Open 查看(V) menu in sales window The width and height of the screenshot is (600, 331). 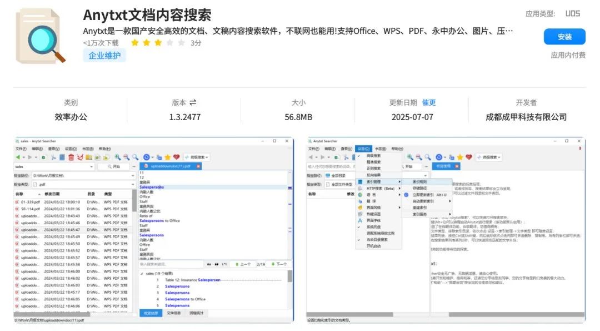pos(53,149)
